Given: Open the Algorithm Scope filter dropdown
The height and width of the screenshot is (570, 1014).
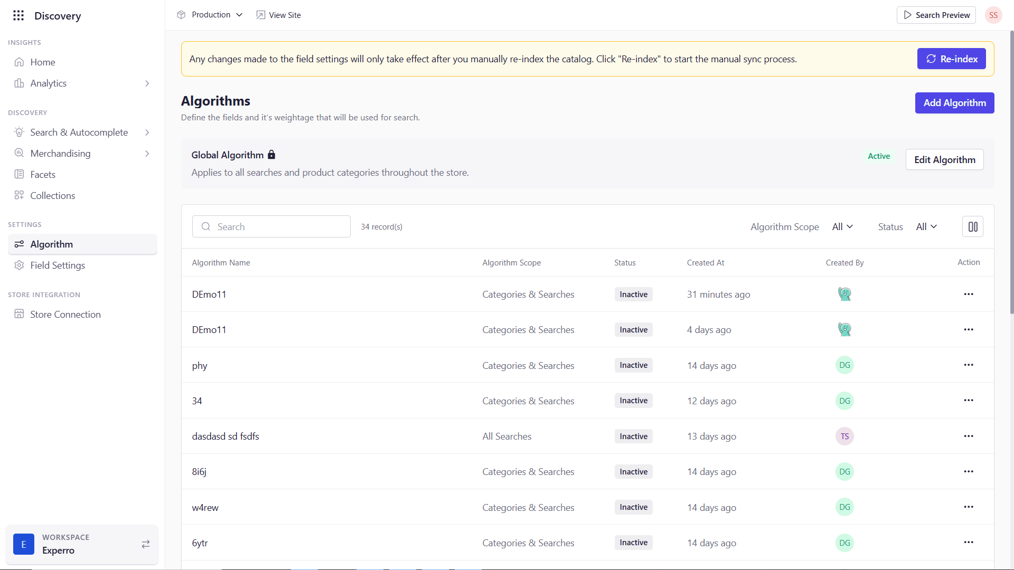Looking at the screenshot, I should pos(842,227).
